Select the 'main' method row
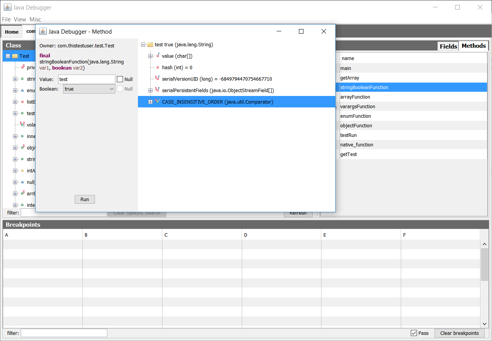492x341 pixels. [413, 68]
